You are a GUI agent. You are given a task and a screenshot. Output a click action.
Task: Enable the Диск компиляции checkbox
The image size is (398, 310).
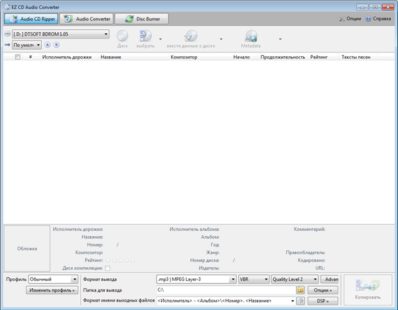point(107,268)
